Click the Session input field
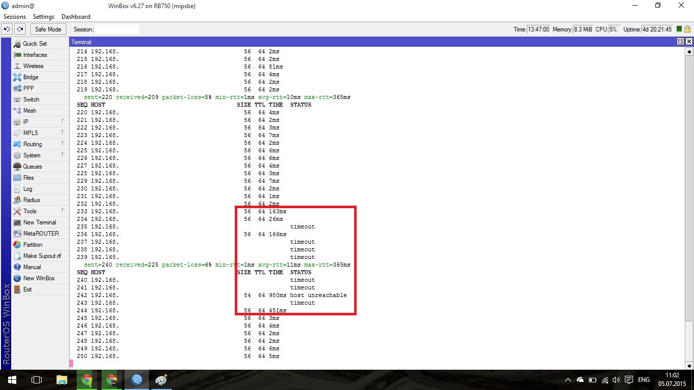 [117, 29]
